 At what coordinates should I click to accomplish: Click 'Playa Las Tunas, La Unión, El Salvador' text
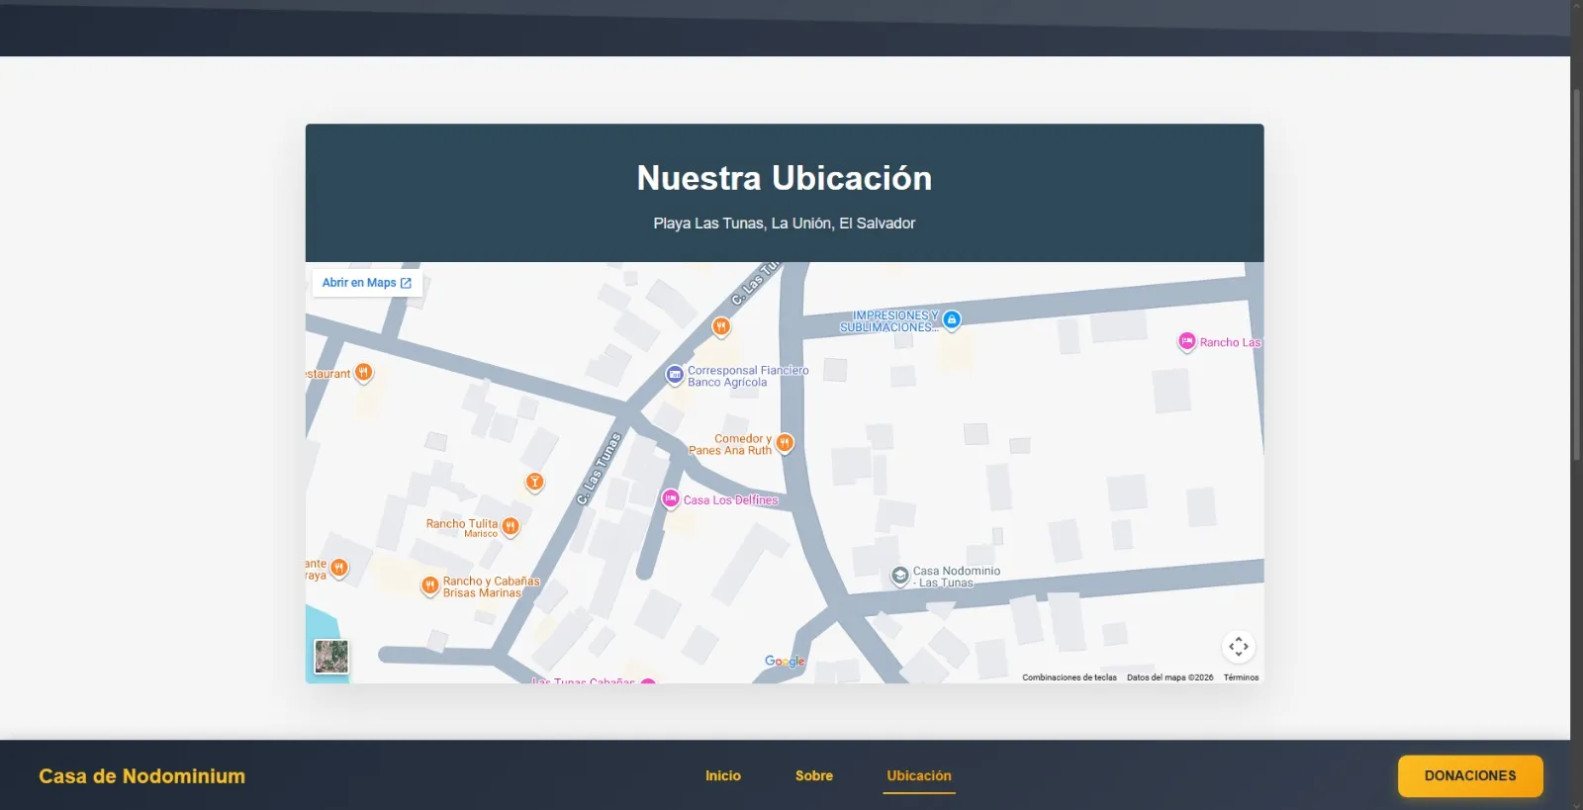tap(785, 224)
